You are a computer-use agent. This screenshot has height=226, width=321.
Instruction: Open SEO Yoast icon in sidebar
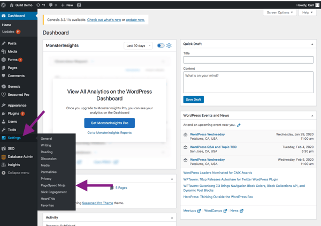point(4,148)
